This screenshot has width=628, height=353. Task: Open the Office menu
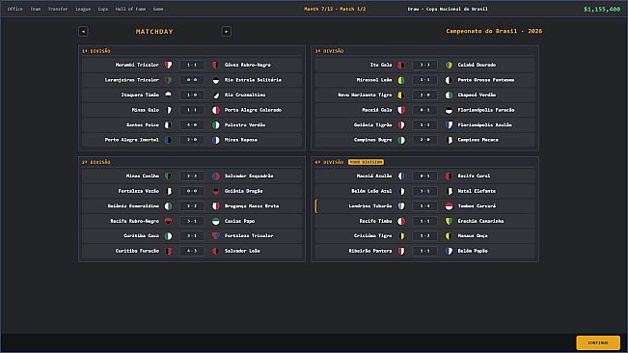tap(15, 9)
